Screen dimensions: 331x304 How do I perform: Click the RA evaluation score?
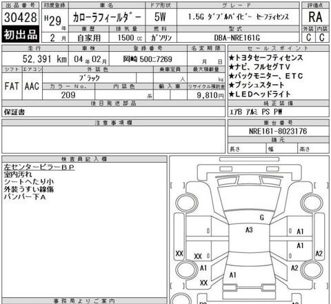315,17
